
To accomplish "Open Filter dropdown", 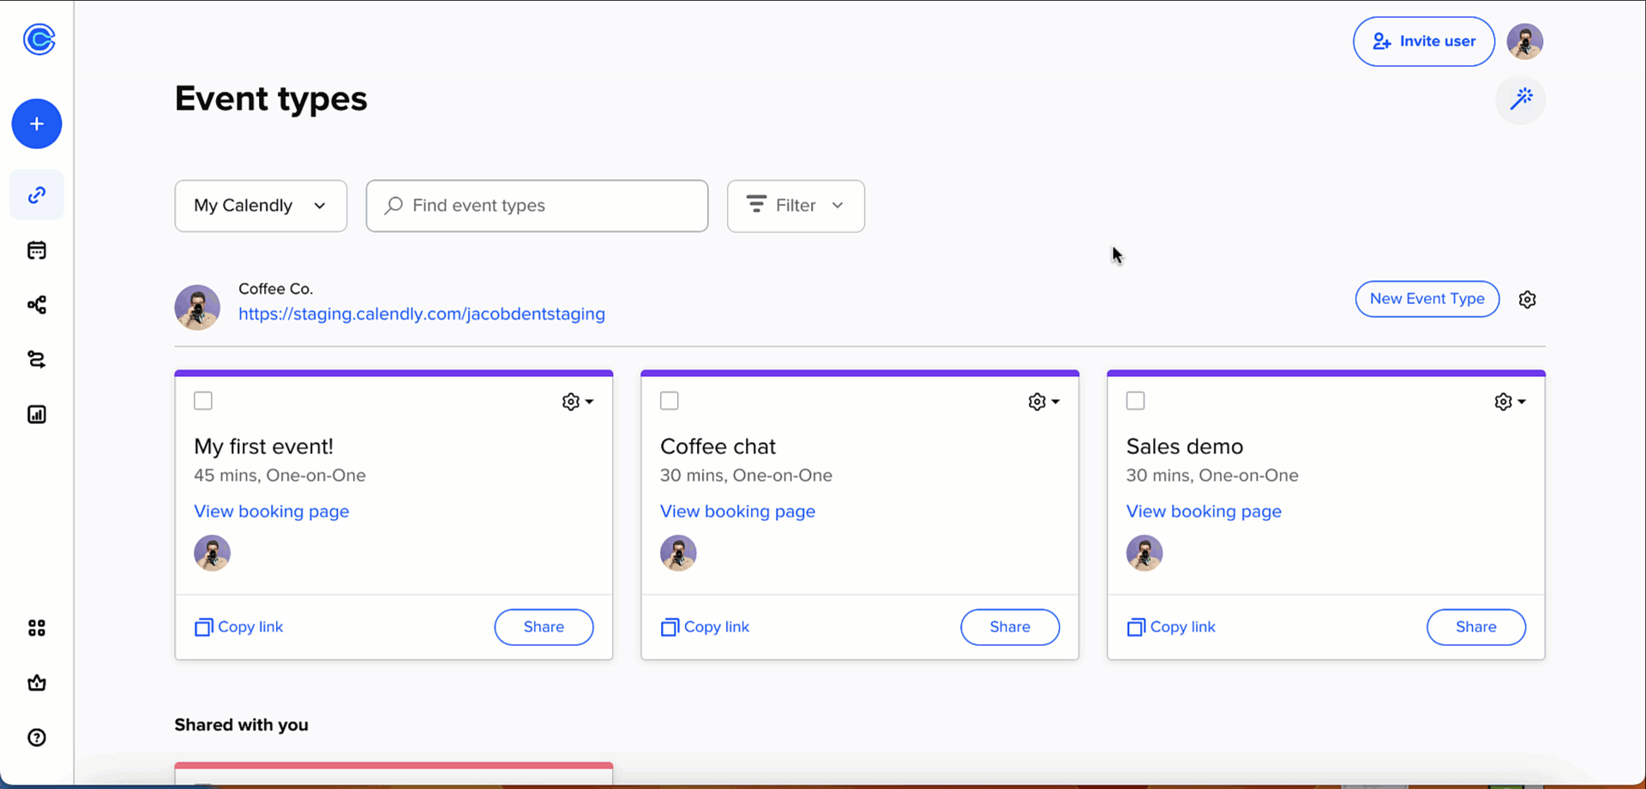I will 796,206.
